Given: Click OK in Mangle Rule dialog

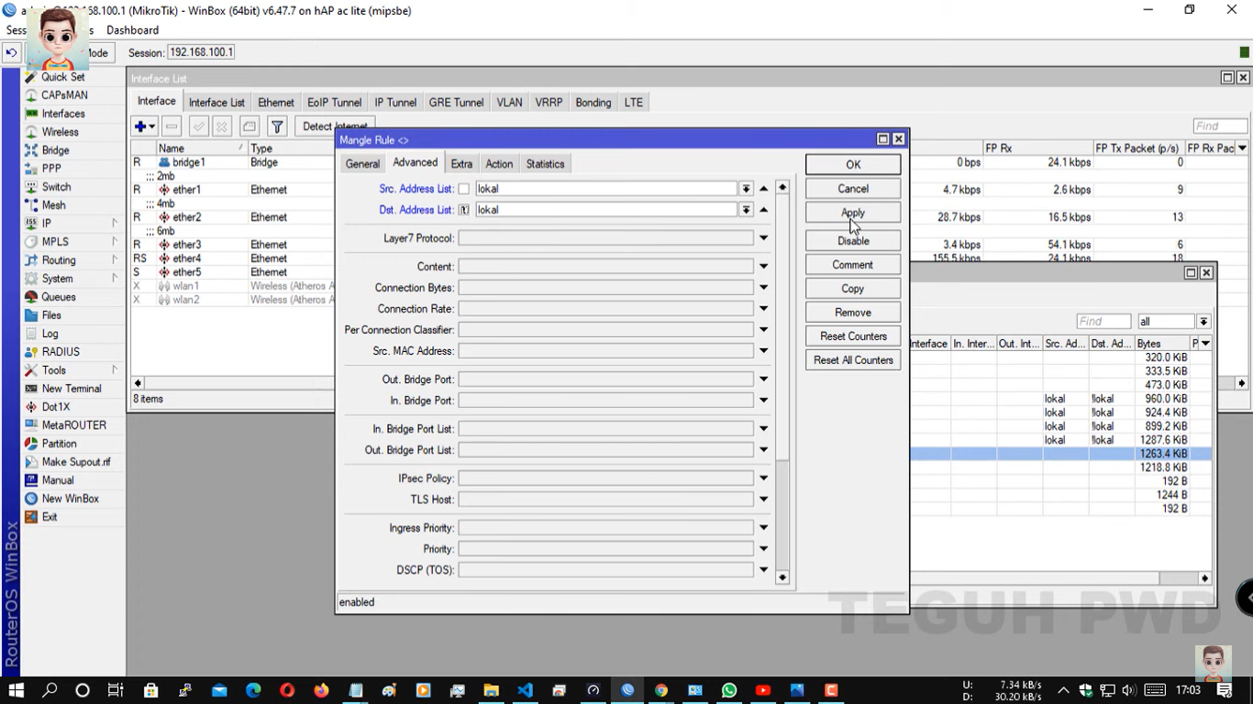Looking at the screenshot, I should point(853,165).
